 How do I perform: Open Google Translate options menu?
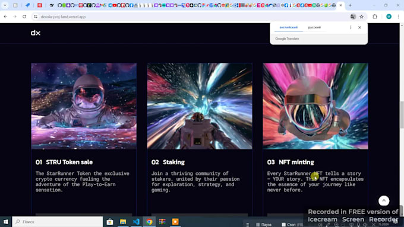point(351,27)
